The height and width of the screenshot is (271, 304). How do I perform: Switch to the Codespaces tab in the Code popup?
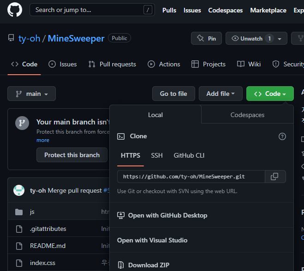[247, 115]
